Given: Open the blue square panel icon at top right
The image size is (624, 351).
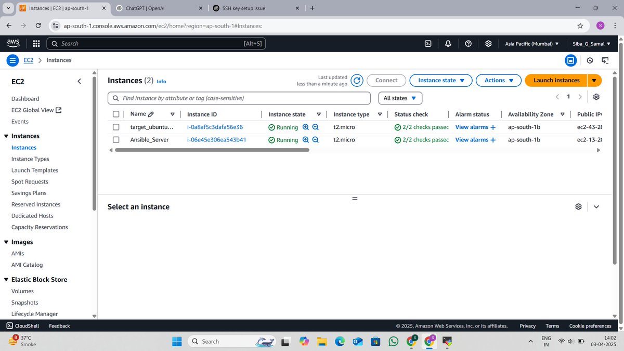Looking at the screenshot, I should pyautogui.click(x=570, y=60).
